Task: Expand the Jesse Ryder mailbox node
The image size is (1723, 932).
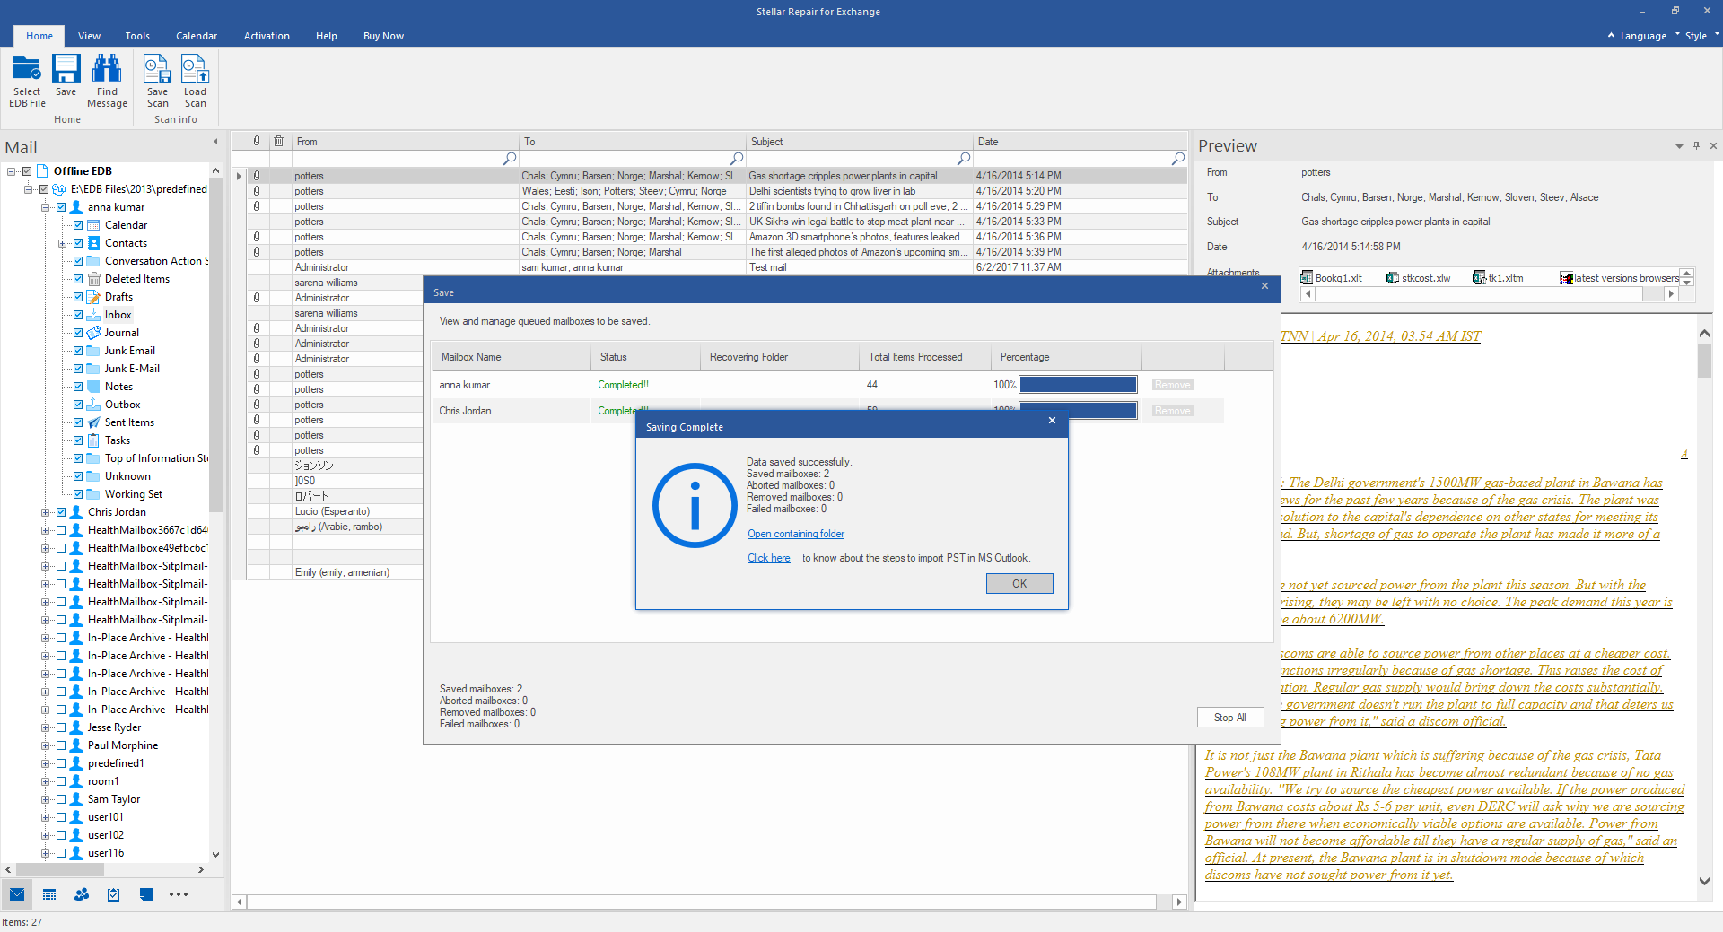Action: coord(45,727)
